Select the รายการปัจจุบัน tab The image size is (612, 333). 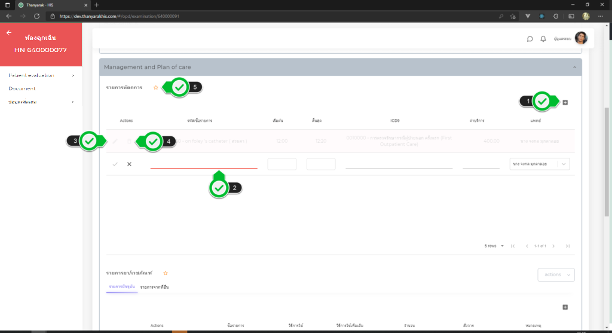[x=121, y=288]
